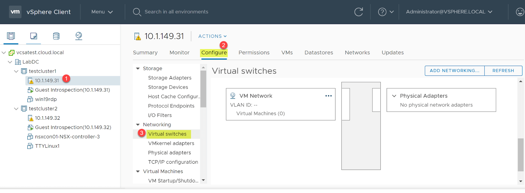
Task: Open the ACTIONS dropdown for the host
Action: point(212,36)
